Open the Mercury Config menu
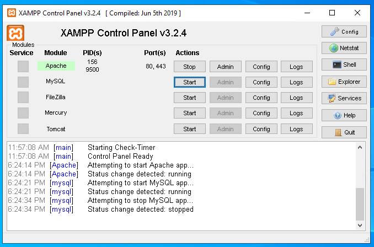This screenshot has width=374, height=247. click(x=261, y=113)
